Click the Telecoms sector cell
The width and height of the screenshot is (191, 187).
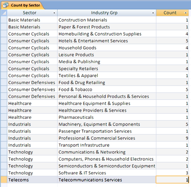(32, 180)
